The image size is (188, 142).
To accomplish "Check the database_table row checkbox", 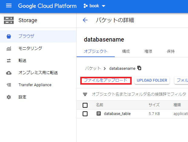I will pos(85,114).
